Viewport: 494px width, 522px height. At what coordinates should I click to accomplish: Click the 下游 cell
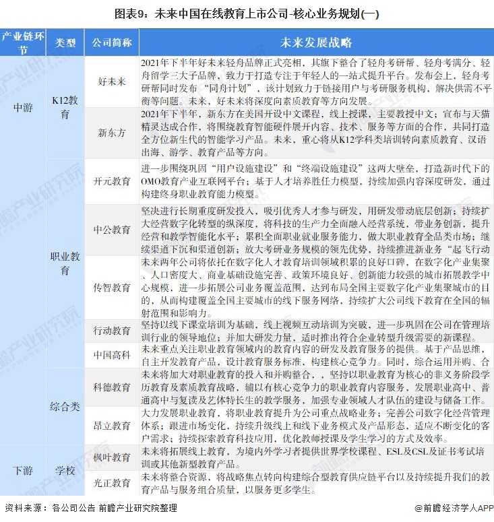(23, 470)
